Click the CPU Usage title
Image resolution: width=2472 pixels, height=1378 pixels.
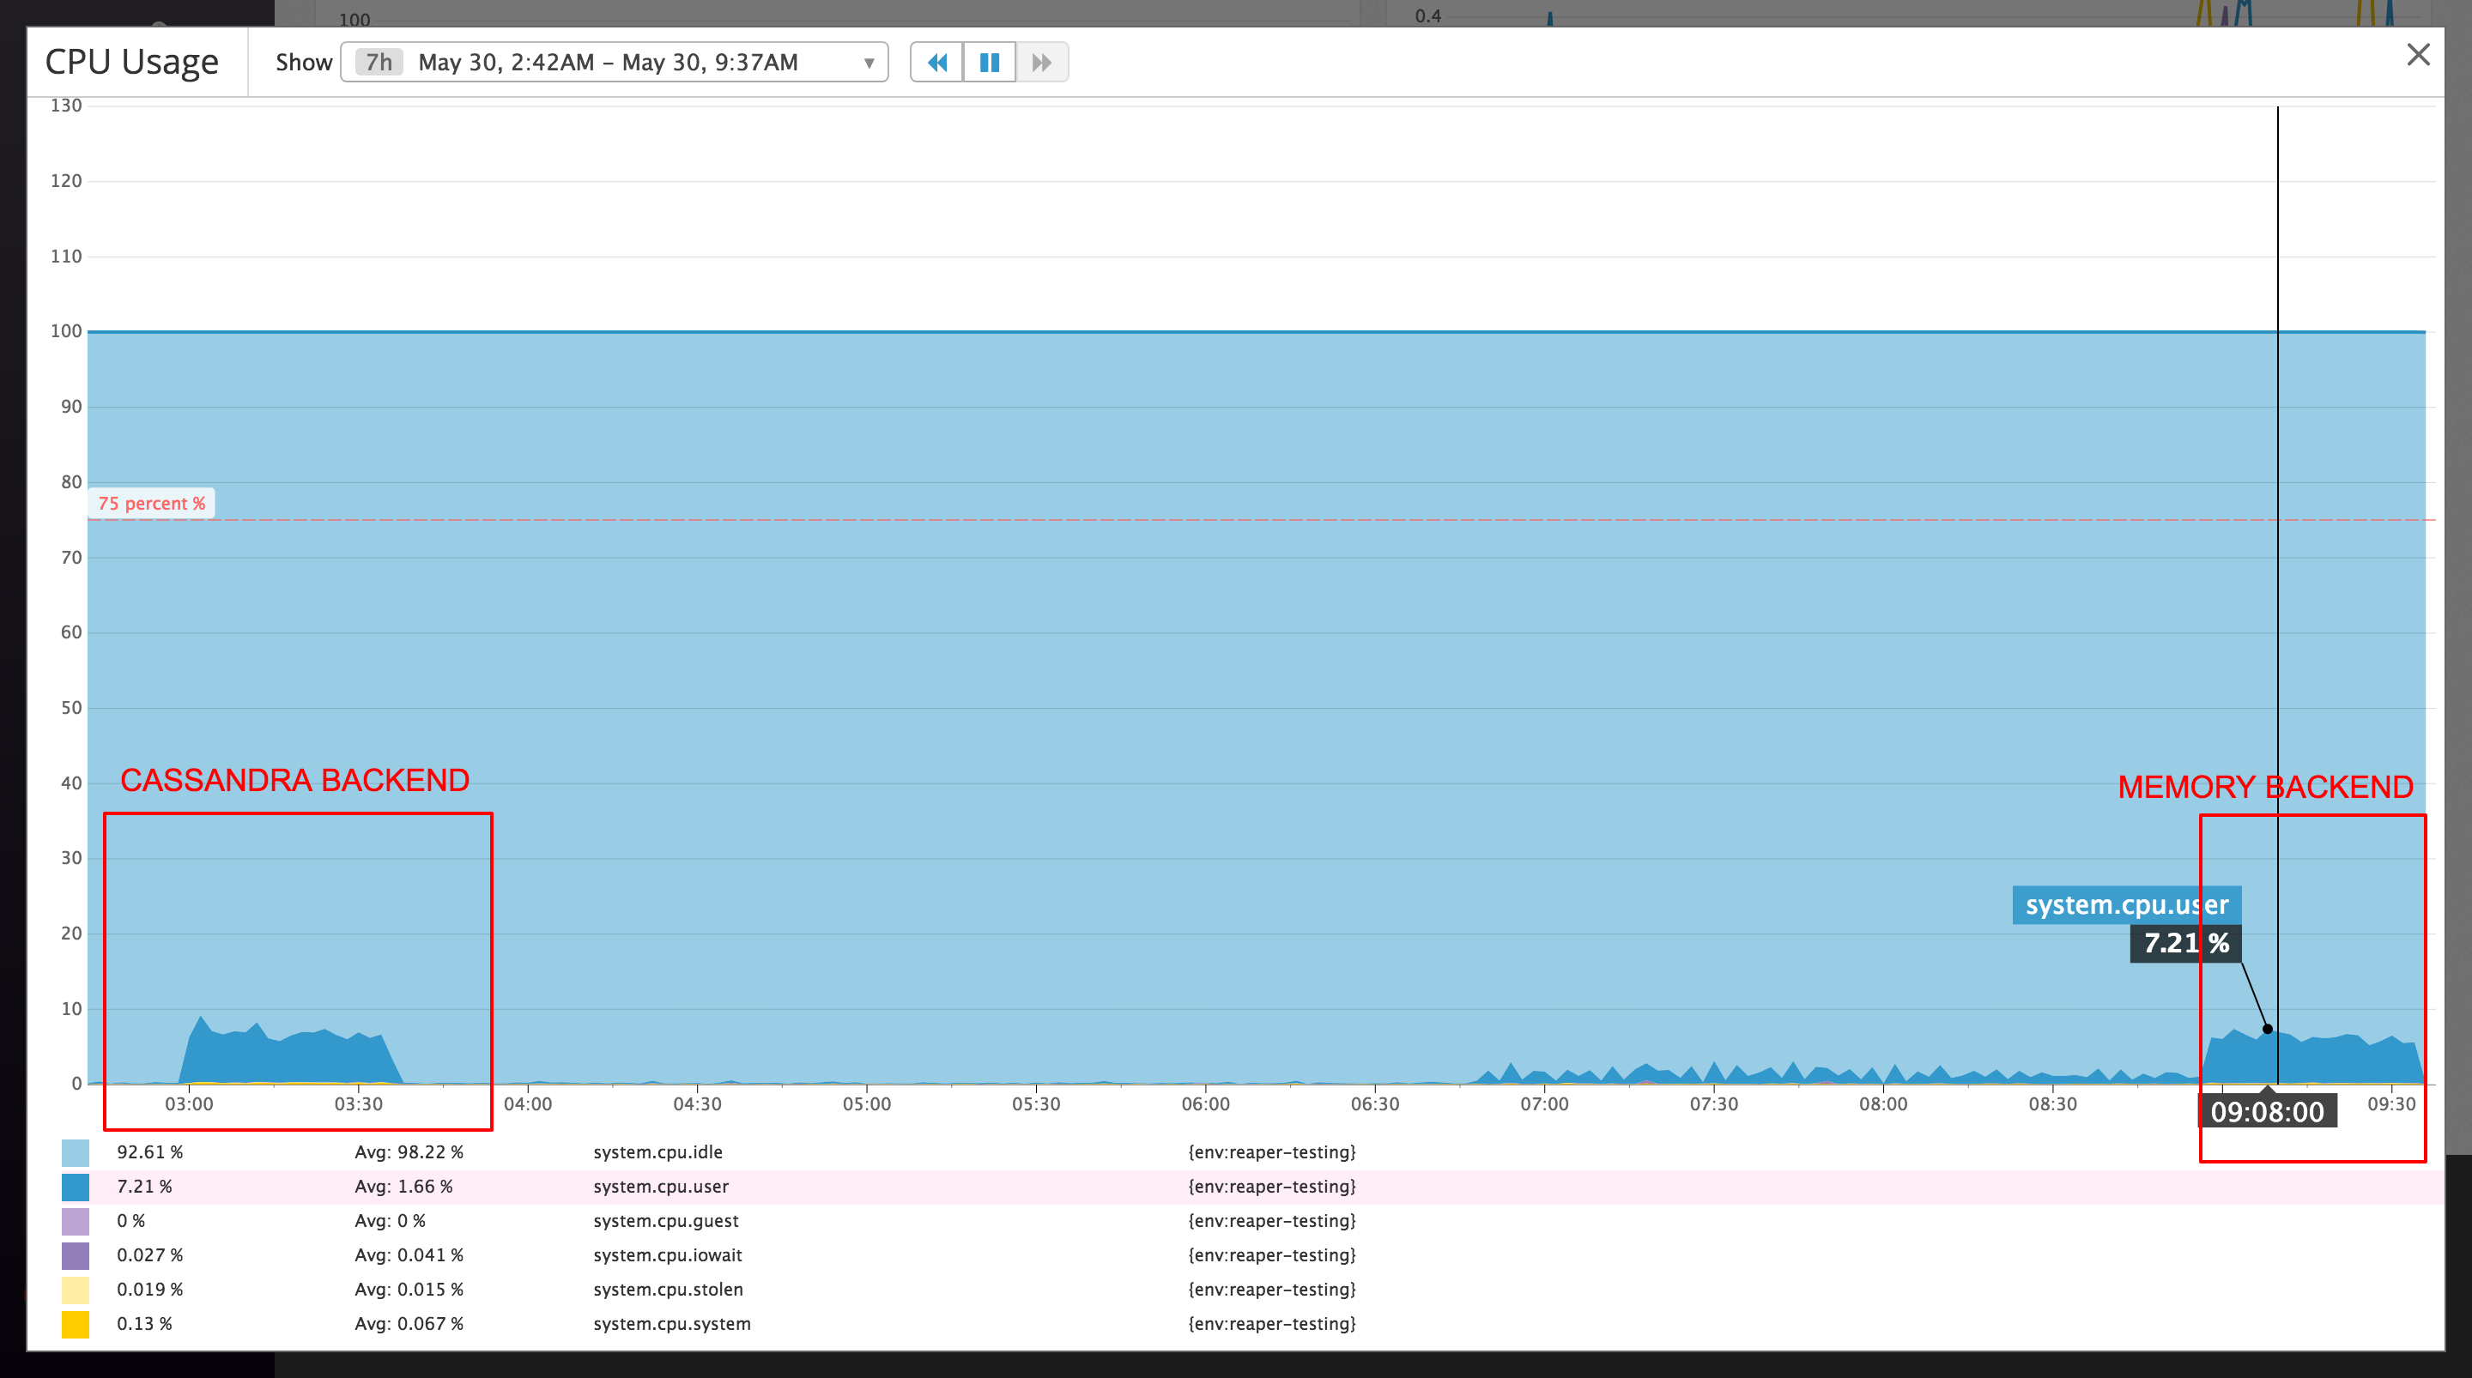[132, 63]
